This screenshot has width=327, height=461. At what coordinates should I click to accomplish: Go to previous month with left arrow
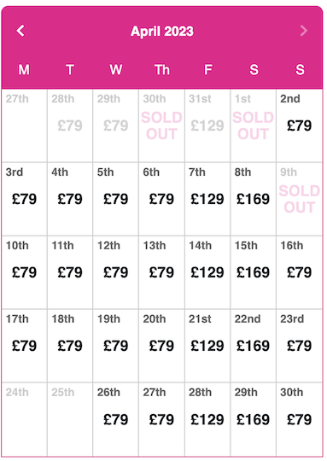click(20, 31)
